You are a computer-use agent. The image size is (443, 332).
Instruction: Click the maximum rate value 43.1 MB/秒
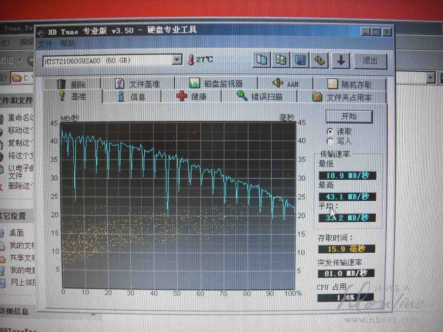348,197
